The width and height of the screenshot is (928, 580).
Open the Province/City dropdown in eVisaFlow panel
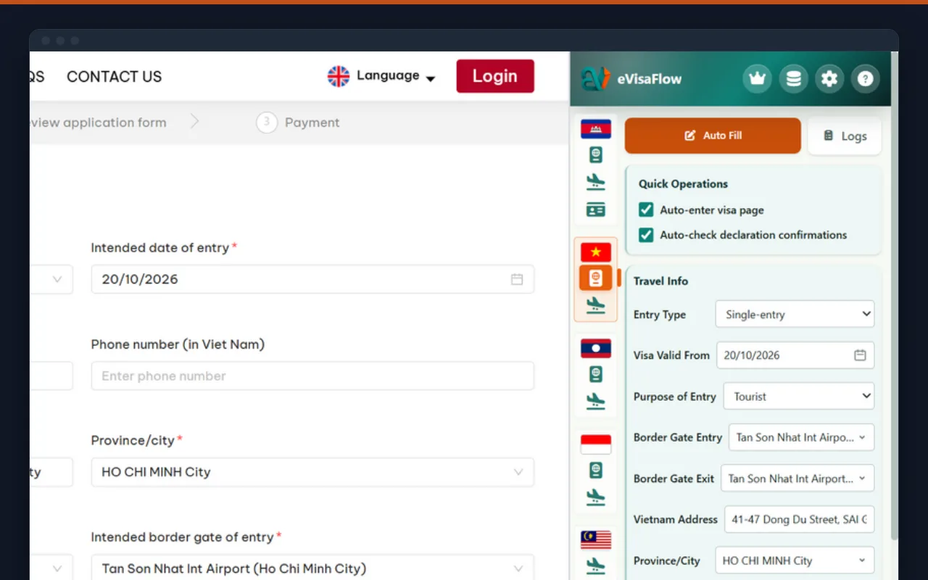tap(795, 560)
